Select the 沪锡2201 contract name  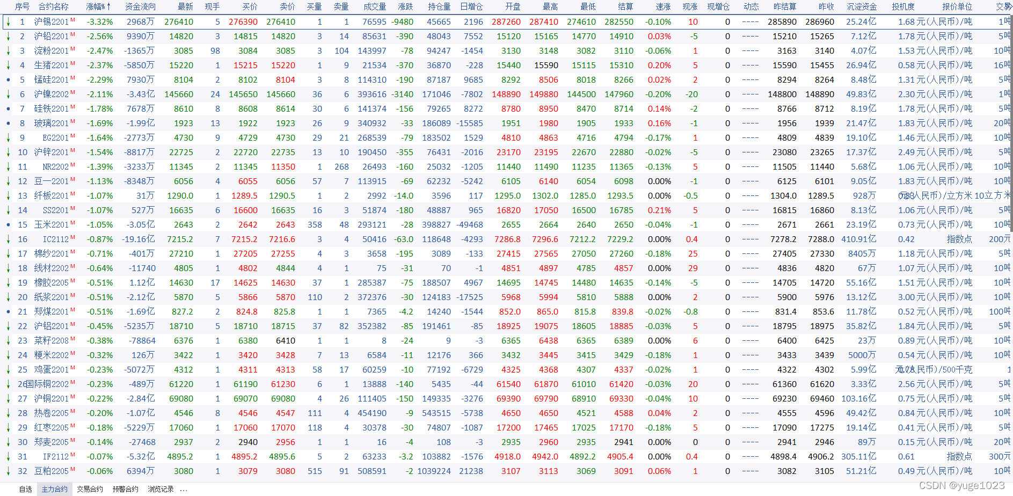pyautogui.click(x=52, y=22)
